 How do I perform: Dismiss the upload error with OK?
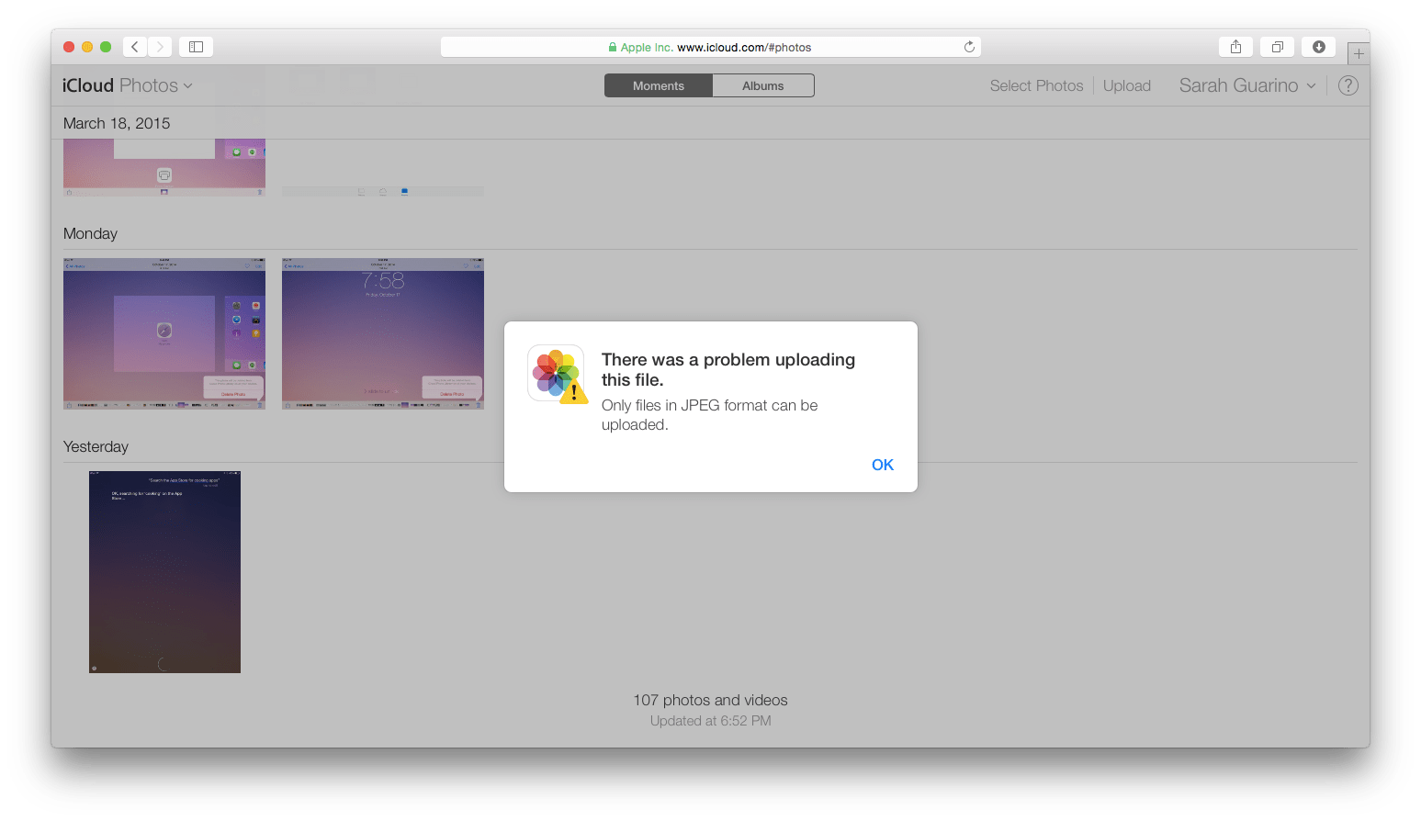tap(882, 465)
